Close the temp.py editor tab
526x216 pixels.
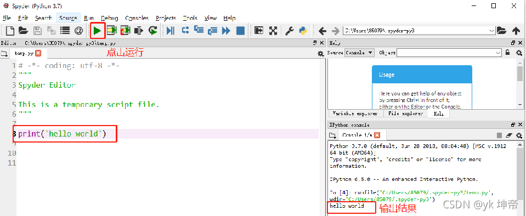coord(38,53)
